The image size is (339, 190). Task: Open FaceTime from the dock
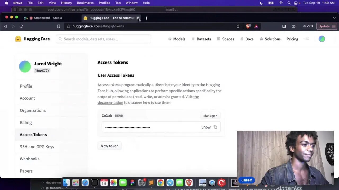[x=123, y=183]
